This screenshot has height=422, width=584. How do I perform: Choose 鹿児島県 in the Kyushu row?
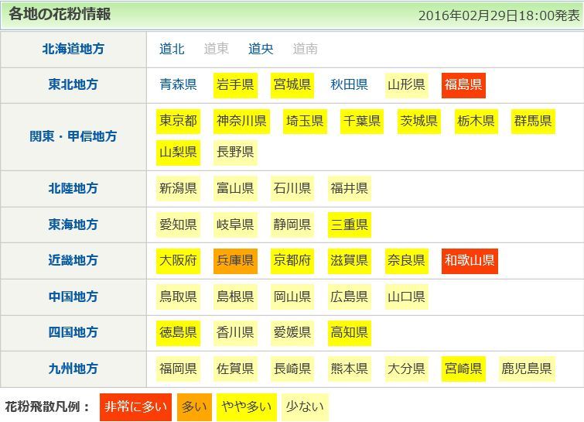tap(526, 369)
